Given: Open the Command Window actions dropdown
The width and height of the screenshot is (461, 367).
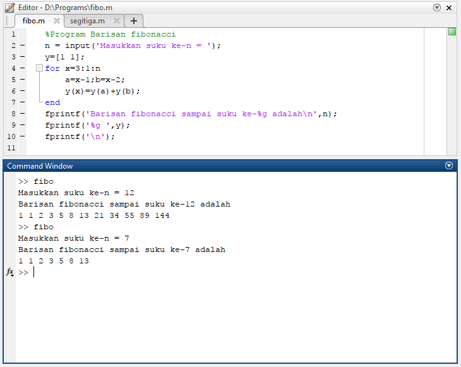Looking at the screenshot, I should click(x=449, y=165).
